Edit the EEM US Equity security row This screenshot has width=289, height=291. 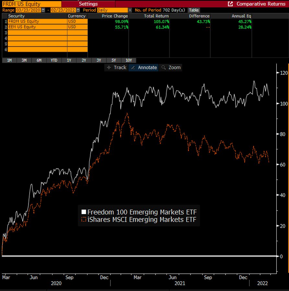(37, 27)
